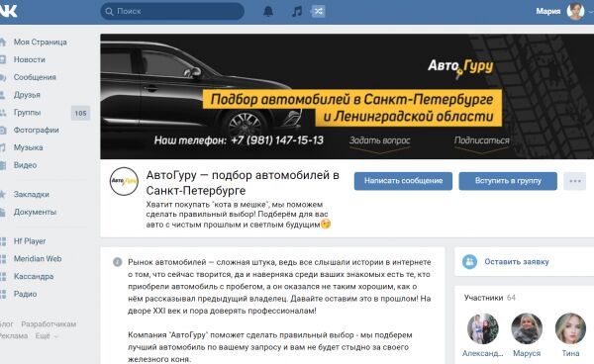The image size is (594, 364).
Task: Click the Кассандра grid icon
Action: coord(3,277)
